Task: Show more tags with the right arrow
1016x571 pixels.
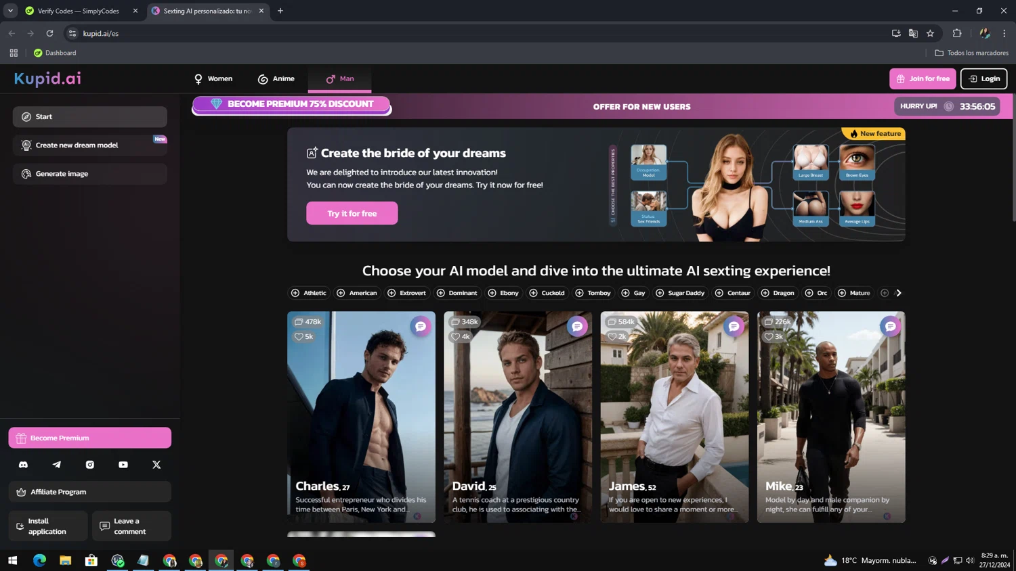Action: pyautogui.click(x=899, y=293)
